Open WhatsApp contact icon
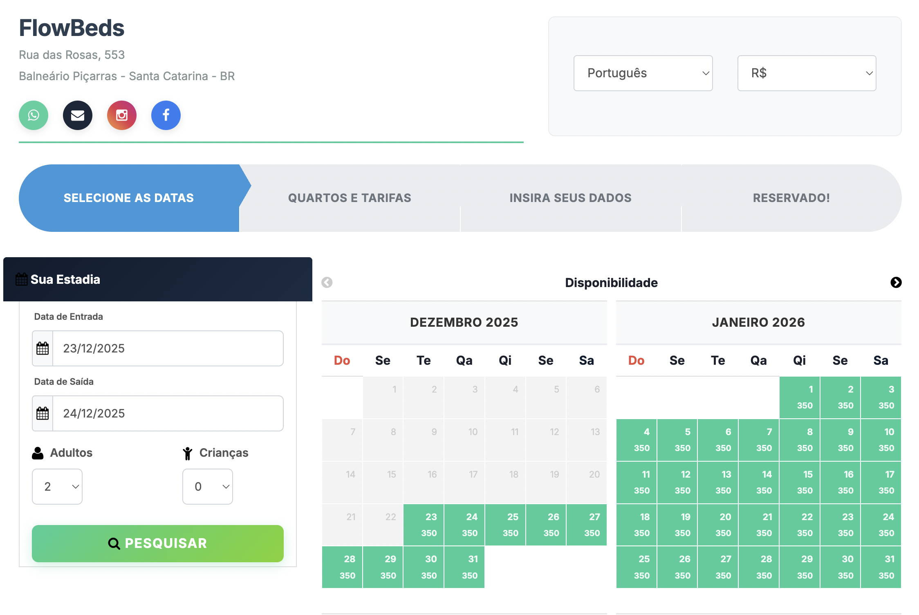 pos(33,115)
